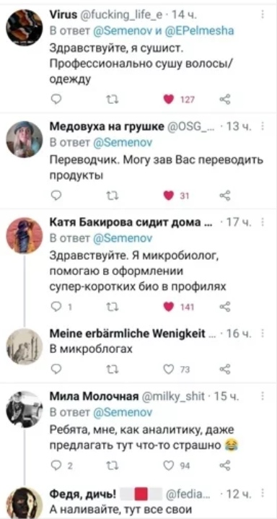Viewport: 277px width, 519px height.
Task: Retweet the Virus tweet about сушист
Action: point(109,100)
